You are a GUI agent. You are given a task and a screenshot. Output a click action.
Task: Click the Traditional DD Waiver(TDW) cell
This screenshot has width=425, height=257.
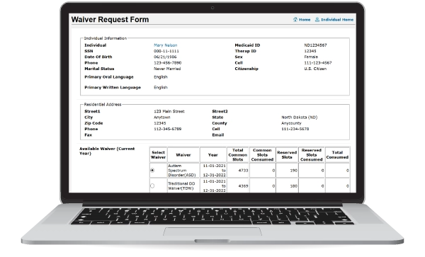pos(183,185)
